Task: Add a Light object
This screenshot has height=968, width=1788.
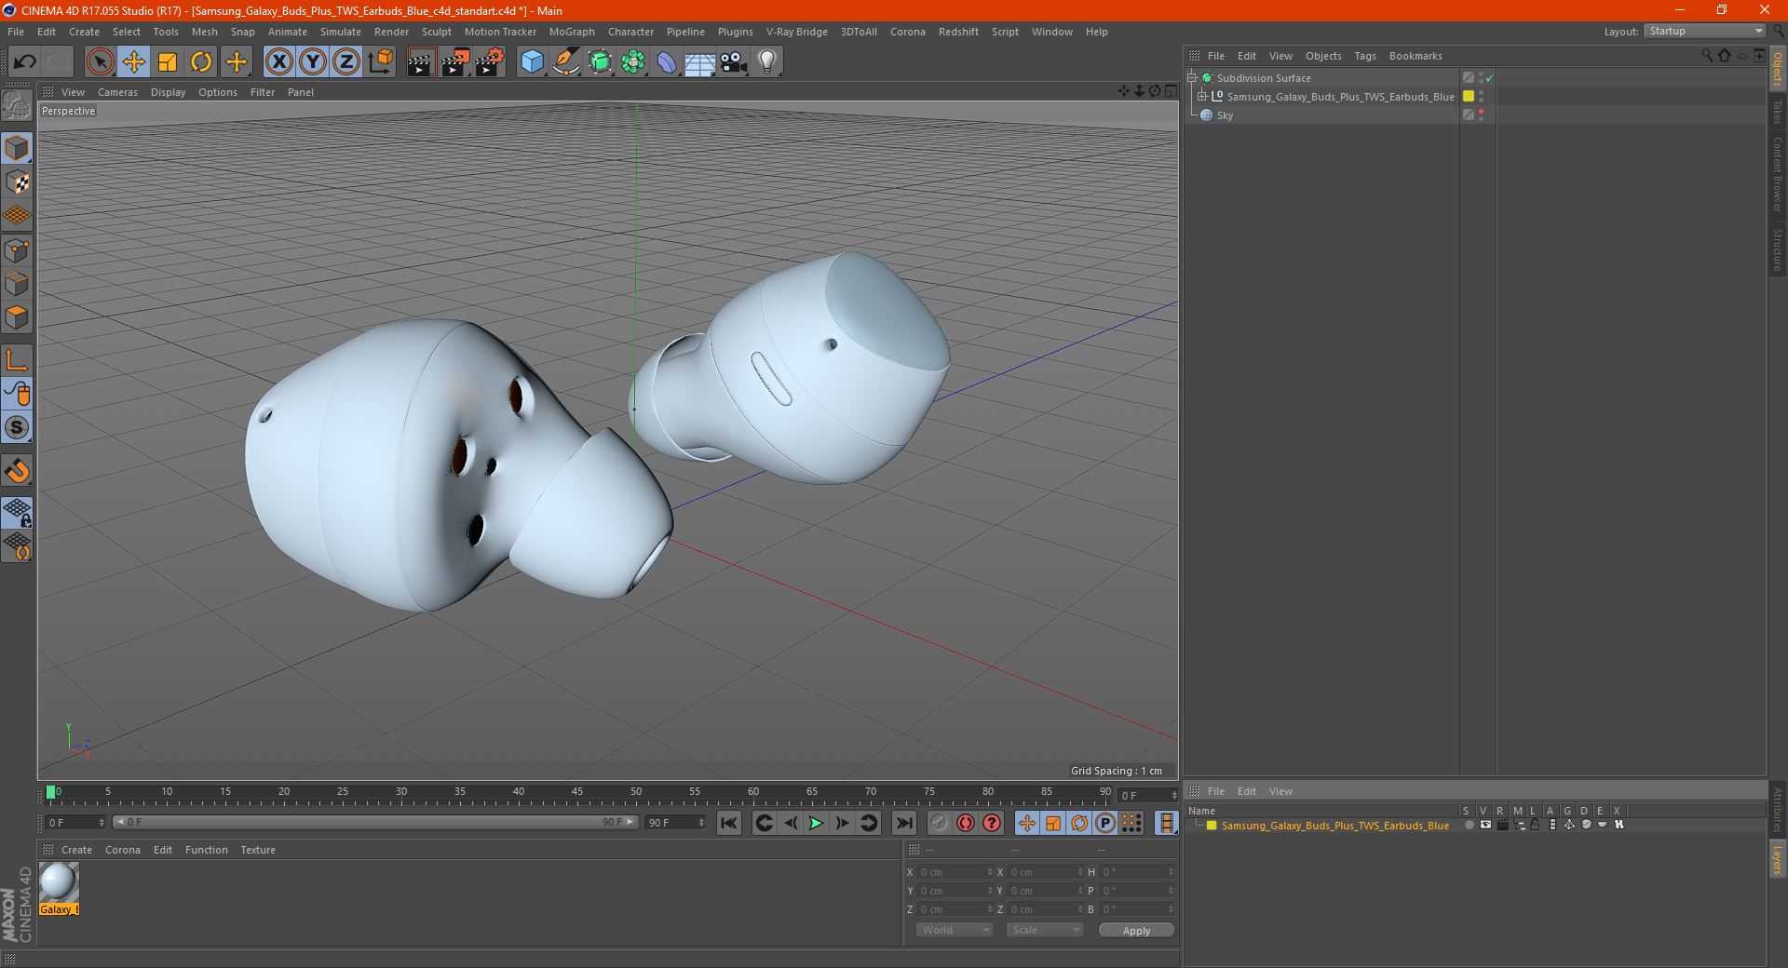Action: point(767,62)
